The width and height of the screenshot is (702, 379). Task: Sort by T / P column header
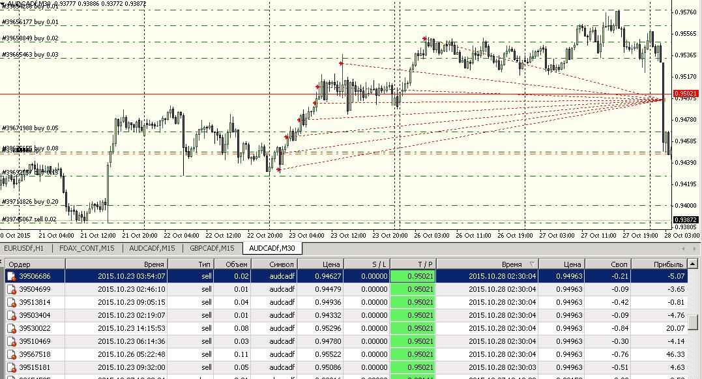pyautogui.click(x=413, y=264)
